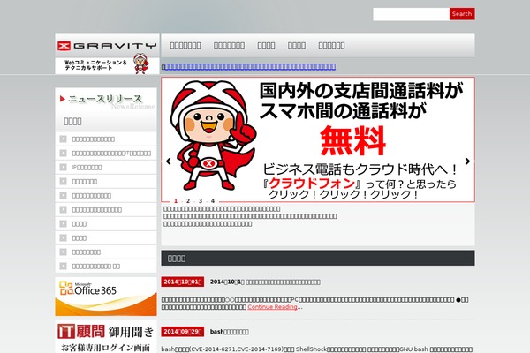Open the X Gravity logo homepage link
Viewport: 530px width, 353px height.
click(x=107, y=45)
